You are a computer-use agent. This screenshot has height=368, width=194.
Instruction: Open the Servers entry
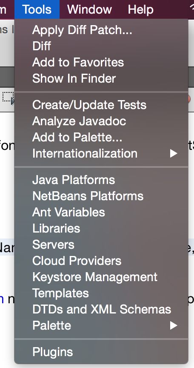[x=101, y=244]
